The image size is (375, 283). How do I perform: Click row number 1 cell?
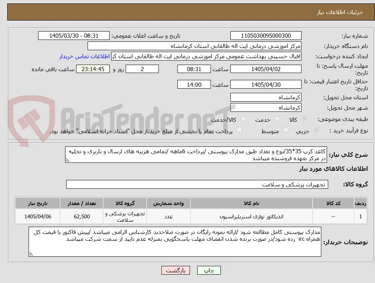pos(361,216)
